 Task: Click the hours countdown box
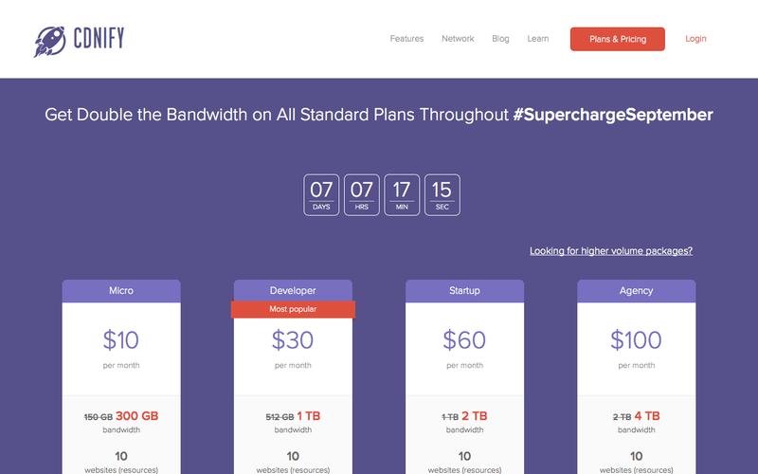(362, 194)
